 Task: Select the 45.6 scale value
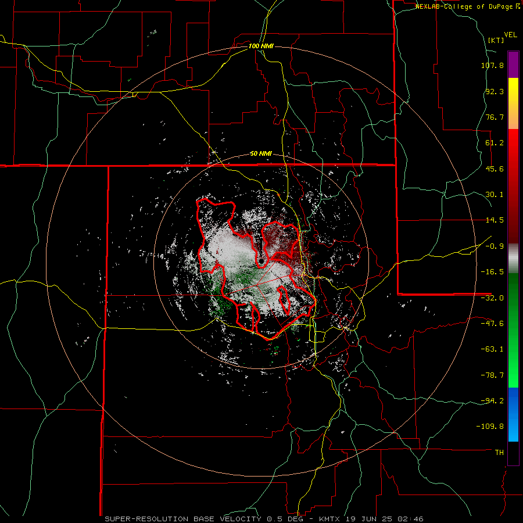click(495, 169)
